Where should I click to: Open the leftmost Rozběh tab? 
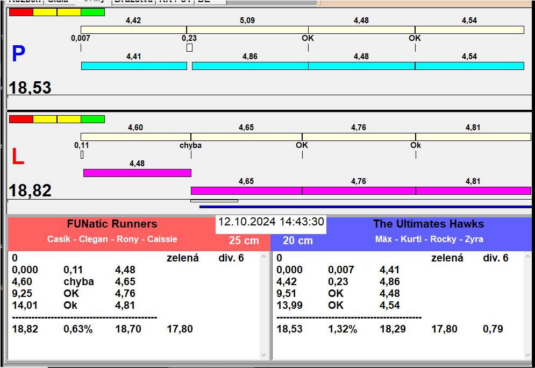23,2
